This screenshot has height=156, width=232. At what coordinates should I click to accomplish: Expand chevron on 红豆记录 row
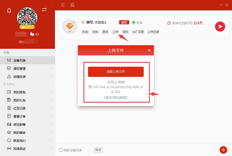pyautogui.click(x=51, y=108)
